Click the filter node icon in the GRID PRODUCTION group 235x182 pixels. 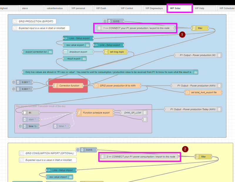click(x=194, y=28)
